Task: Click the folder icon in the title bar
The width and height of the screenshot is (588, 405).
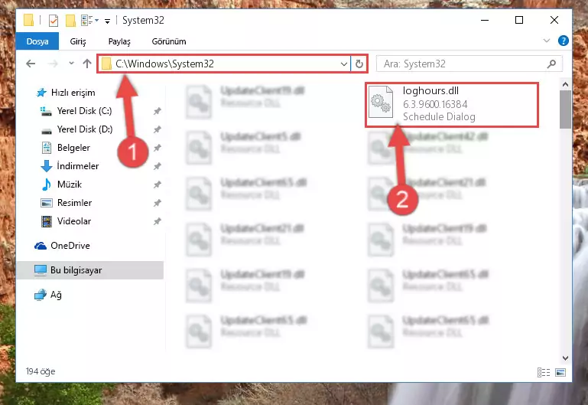Action: [28, 20]
